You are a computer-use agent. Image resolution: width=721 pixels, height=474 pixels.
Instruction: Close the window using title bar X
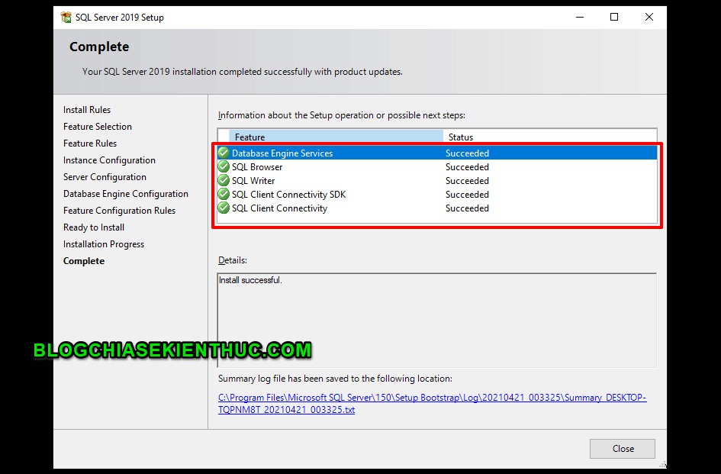649,17
